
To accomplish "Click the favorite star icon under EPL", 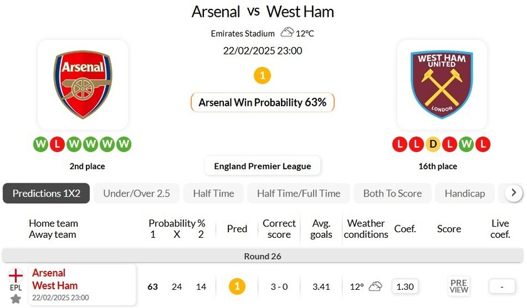I will click(16, 299).
